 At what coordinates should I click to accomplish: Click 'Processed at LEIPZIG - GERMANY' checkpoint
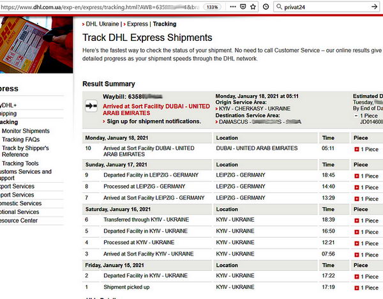(x=144, y=187)
